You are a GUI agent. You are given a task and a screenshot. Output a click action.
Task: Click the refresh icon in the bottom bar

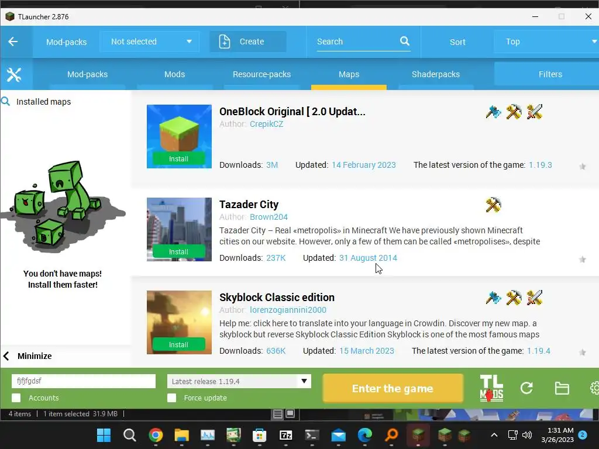pyautogui.click(x=526, y=388)
